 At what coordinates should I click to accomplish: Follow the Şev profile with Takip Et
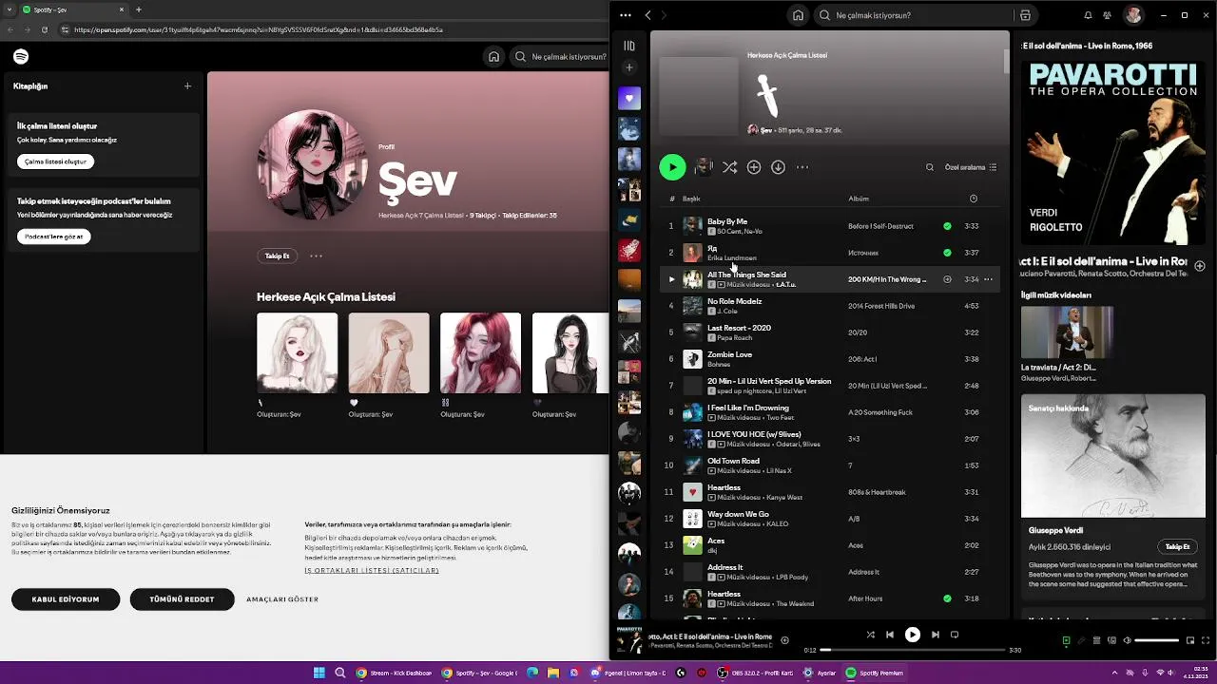pos(277,256)
